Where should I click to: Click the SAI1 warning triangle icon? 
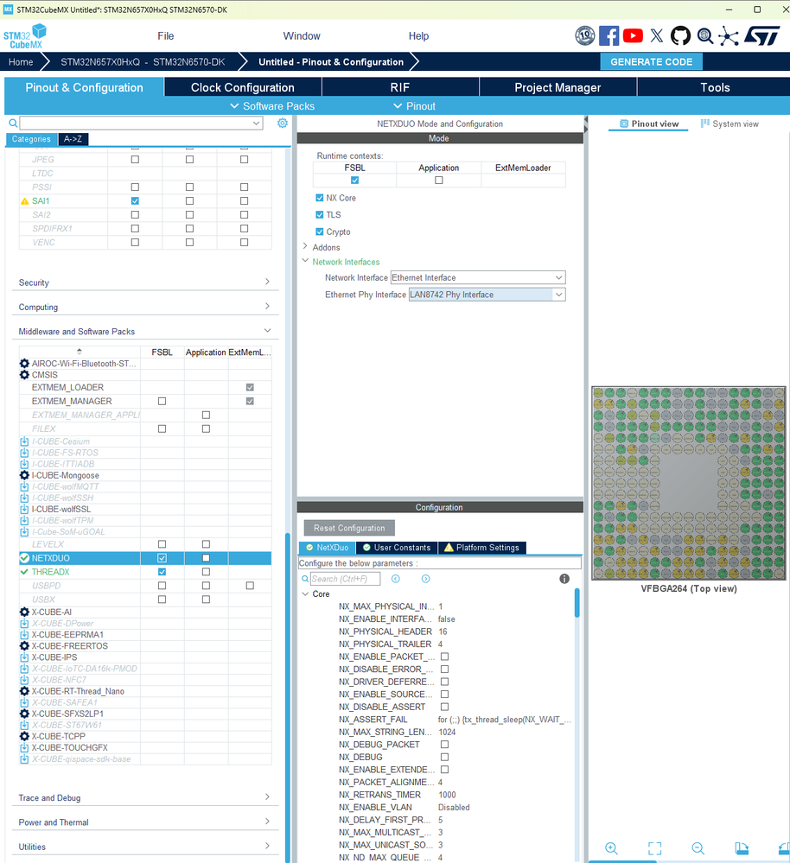pyautogui.click(x=24, y=201)
